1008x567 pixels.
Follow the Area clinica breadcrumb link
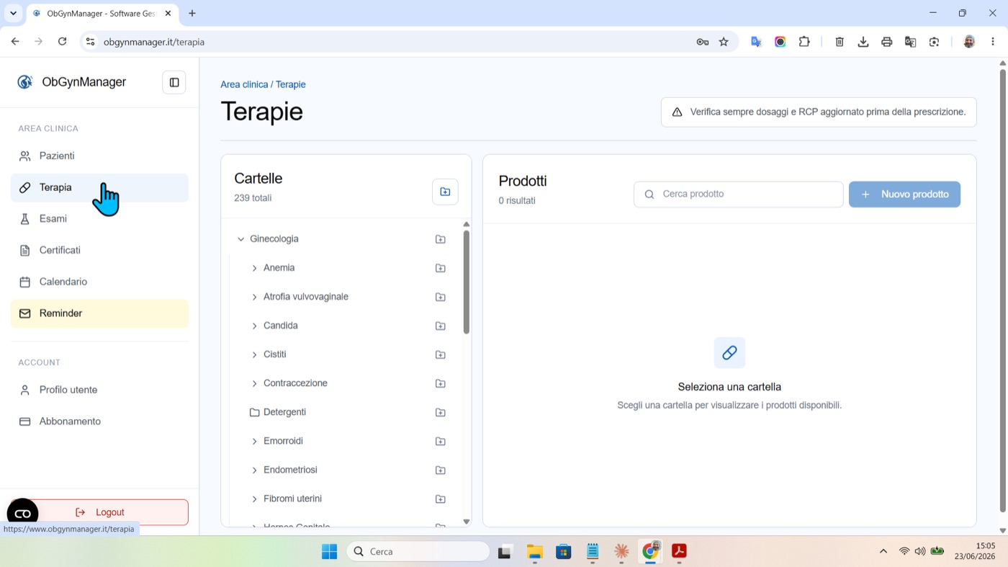[x=244, y=84]
